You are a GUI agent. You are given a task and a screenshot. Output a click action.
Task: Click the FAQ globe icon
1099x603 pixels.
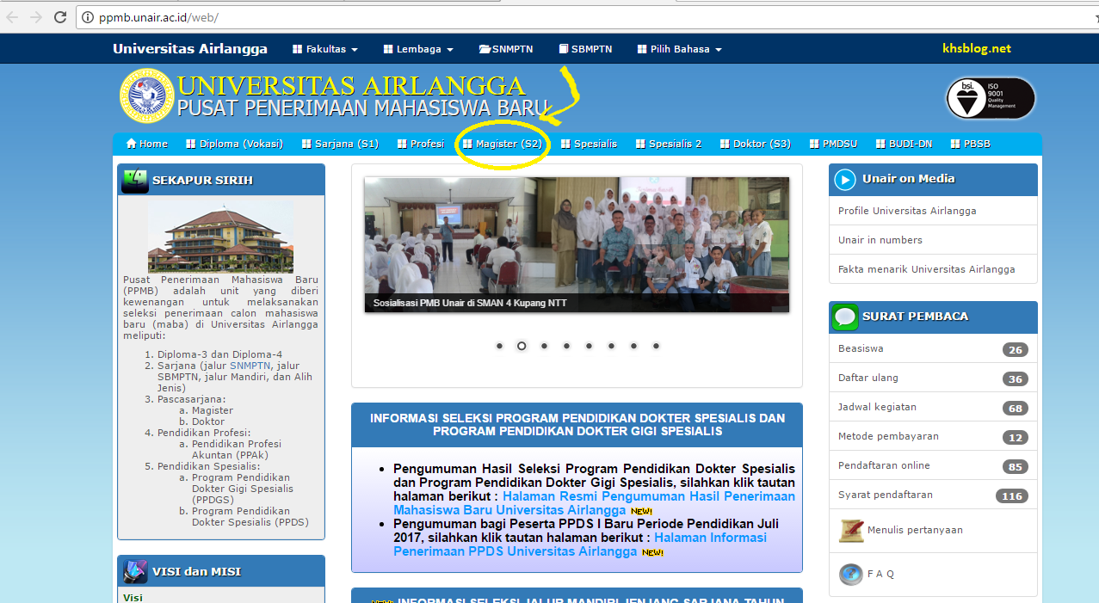point(851,574)
